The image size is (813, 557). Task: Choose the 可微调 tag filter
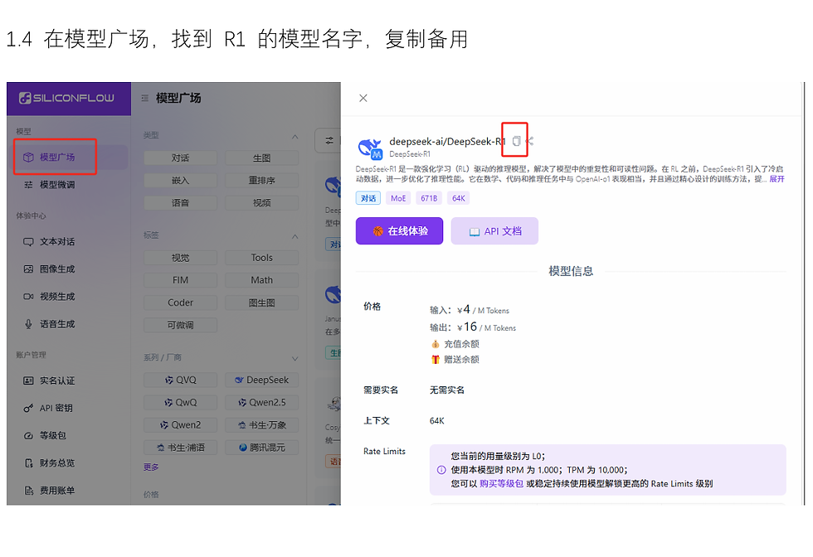coord(181,325)
